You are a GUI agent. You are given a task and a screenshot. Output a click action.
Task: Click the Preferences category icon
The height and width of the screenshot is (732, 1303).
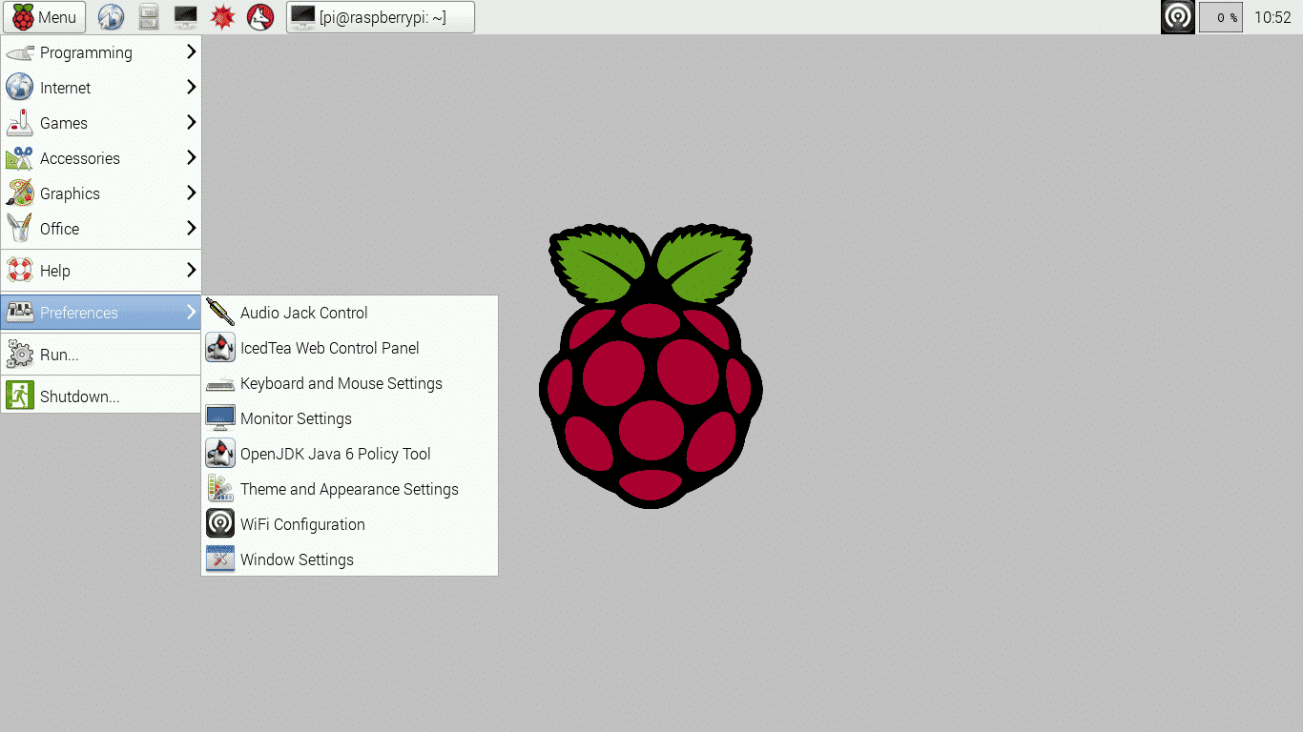(x=20, y=313)
